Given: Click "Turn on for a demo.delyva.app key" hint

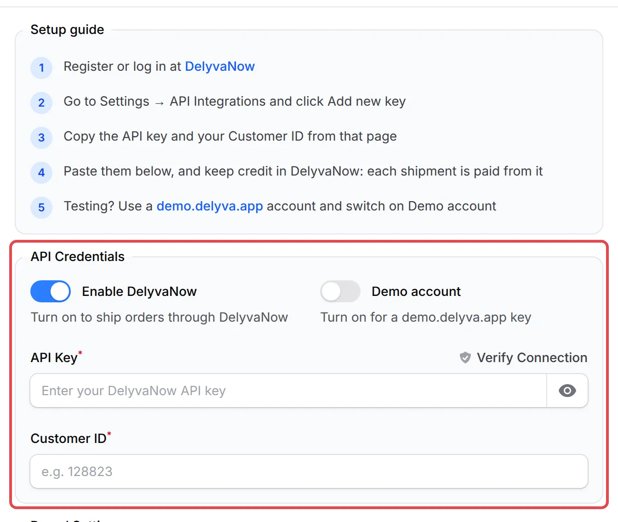Looking at the screenshot, I should 426,318.
